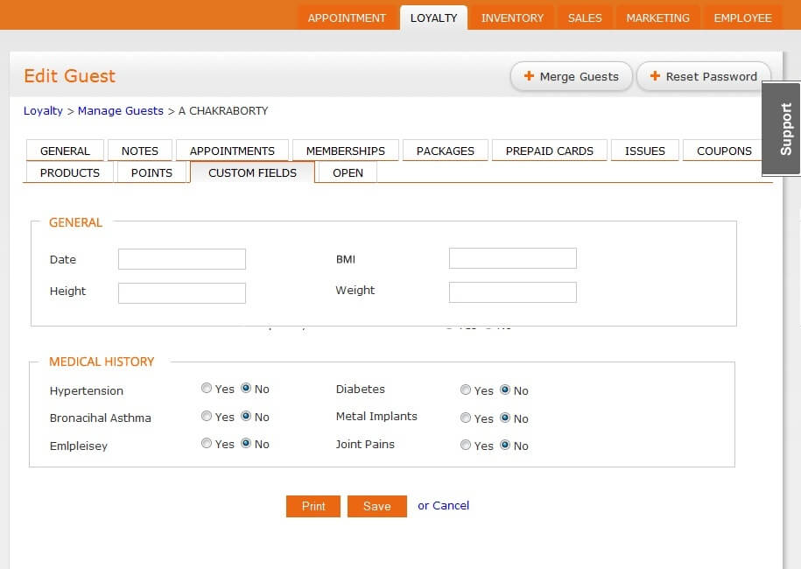Switch to the POINTS tab
801x569 pixels.
(151, 172)
